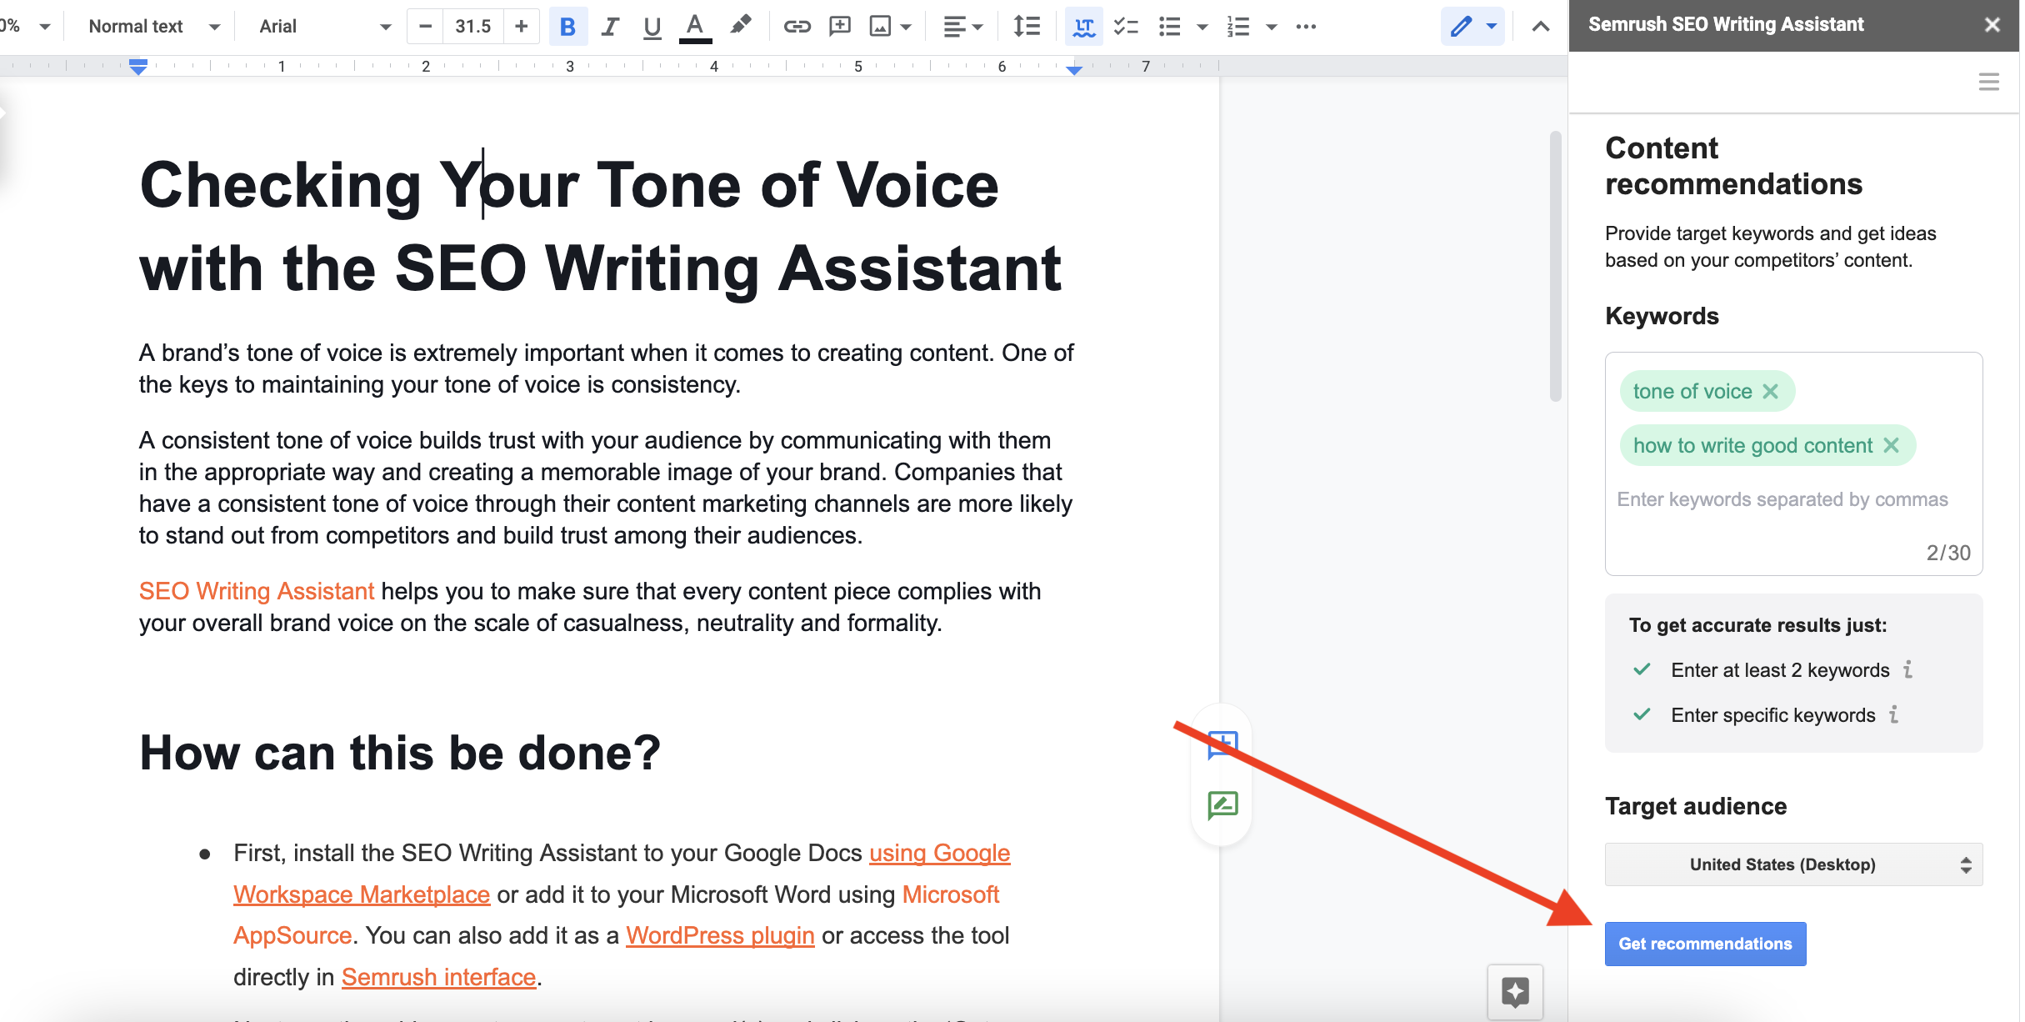Screen dimensions: 2025x1022
Task: Click the checklist icon
Action: [1126, 27]
